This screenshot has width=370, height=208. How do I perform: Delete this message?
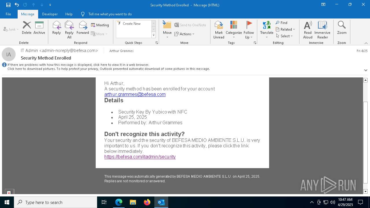point(27,28)
